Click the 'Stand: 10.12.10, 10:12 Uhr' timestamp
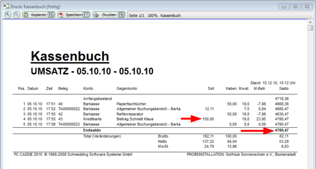 click(x=273, y=83)
